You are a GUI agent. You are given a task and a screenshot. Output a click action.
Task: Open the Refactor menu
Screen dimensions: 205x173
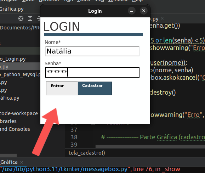click(49, 1)
